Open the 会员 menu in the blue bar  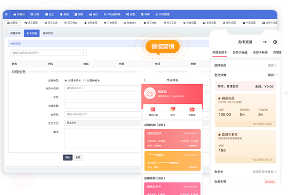click(35, 14)
